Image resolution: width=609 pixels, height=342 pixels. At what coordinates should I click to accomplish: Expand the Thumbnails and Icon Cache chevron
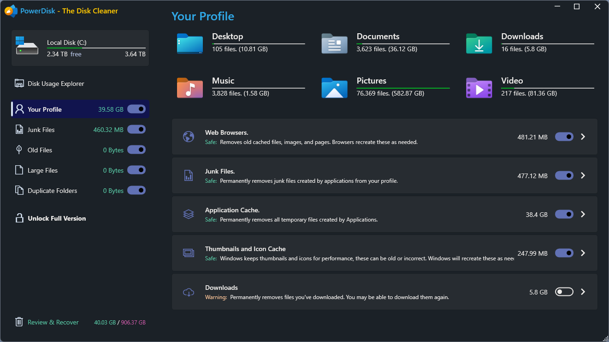(x=583, y=253)
